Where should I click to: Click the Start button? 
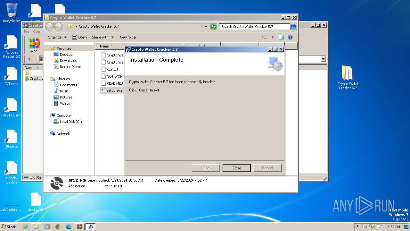[x=9, y=227]
